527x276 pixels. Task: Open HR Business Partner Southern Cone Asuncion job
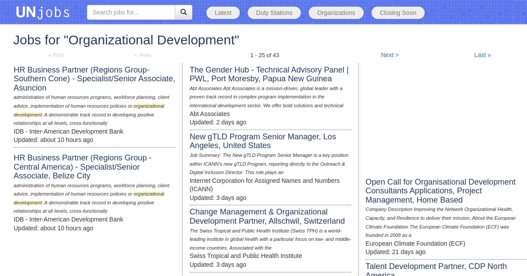(x=94, y=79)
